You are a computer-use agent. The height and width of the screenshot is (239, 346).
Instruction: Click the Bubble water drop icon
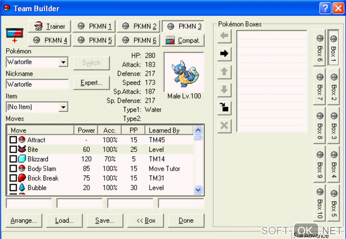22,187
